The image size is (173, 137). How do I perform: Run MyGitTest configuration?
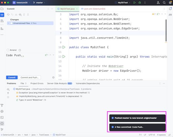click(x=134, y=3)
